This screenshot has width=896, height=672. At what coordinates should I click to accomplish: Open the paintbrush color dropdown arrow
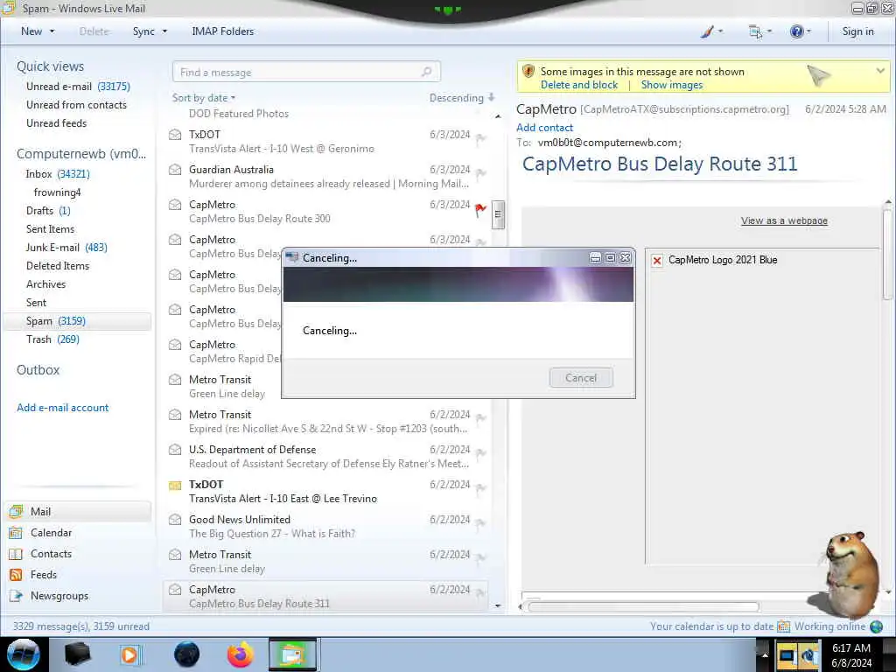(x=721, y=31)
